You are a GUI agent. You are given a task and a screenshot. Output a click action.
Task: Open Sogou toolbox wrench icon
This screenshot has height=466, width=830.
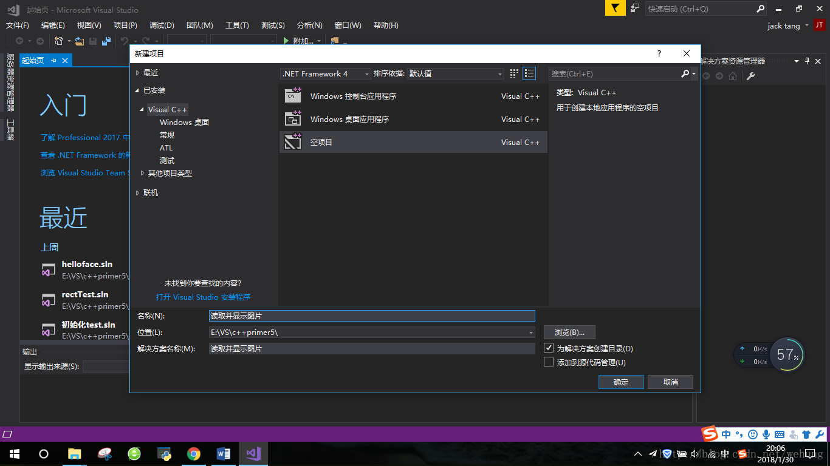(819, 434)
